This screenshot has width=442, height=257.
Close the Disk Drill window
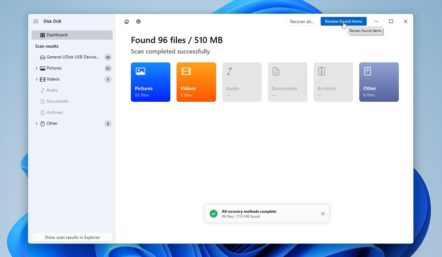point(406,22)
